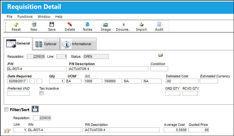Screen dimensions: 234x136
Task: Click the Condition label link
Action: (x=158, y=64)
